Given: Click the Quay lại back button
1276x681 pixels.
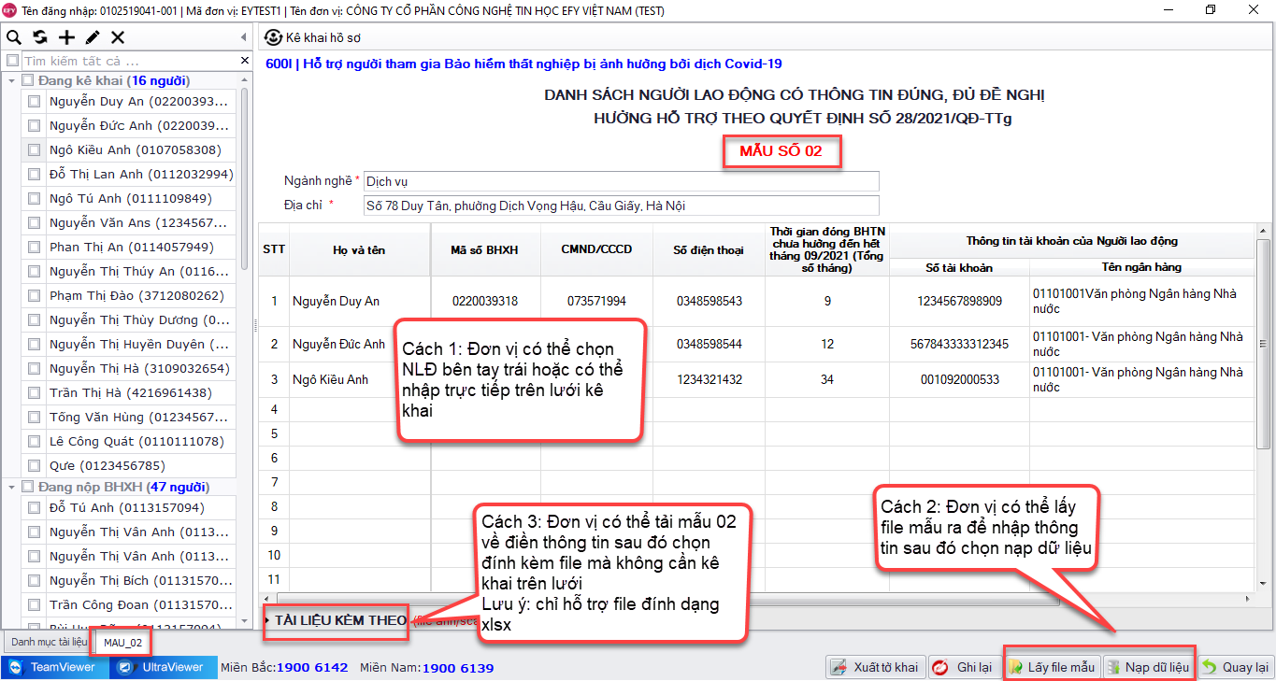Looking at the screenshot, I should [1235, 667].
